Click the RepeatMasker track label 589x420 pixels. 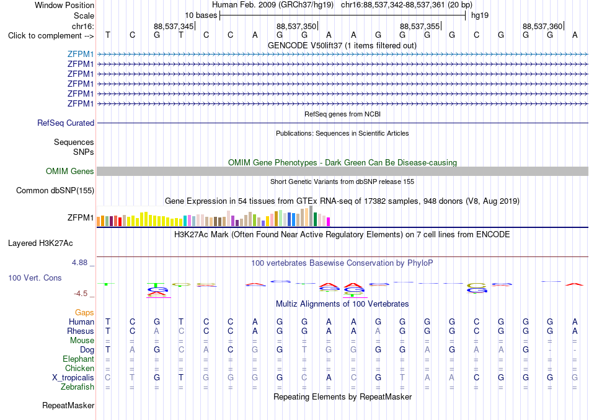(68, 405)
